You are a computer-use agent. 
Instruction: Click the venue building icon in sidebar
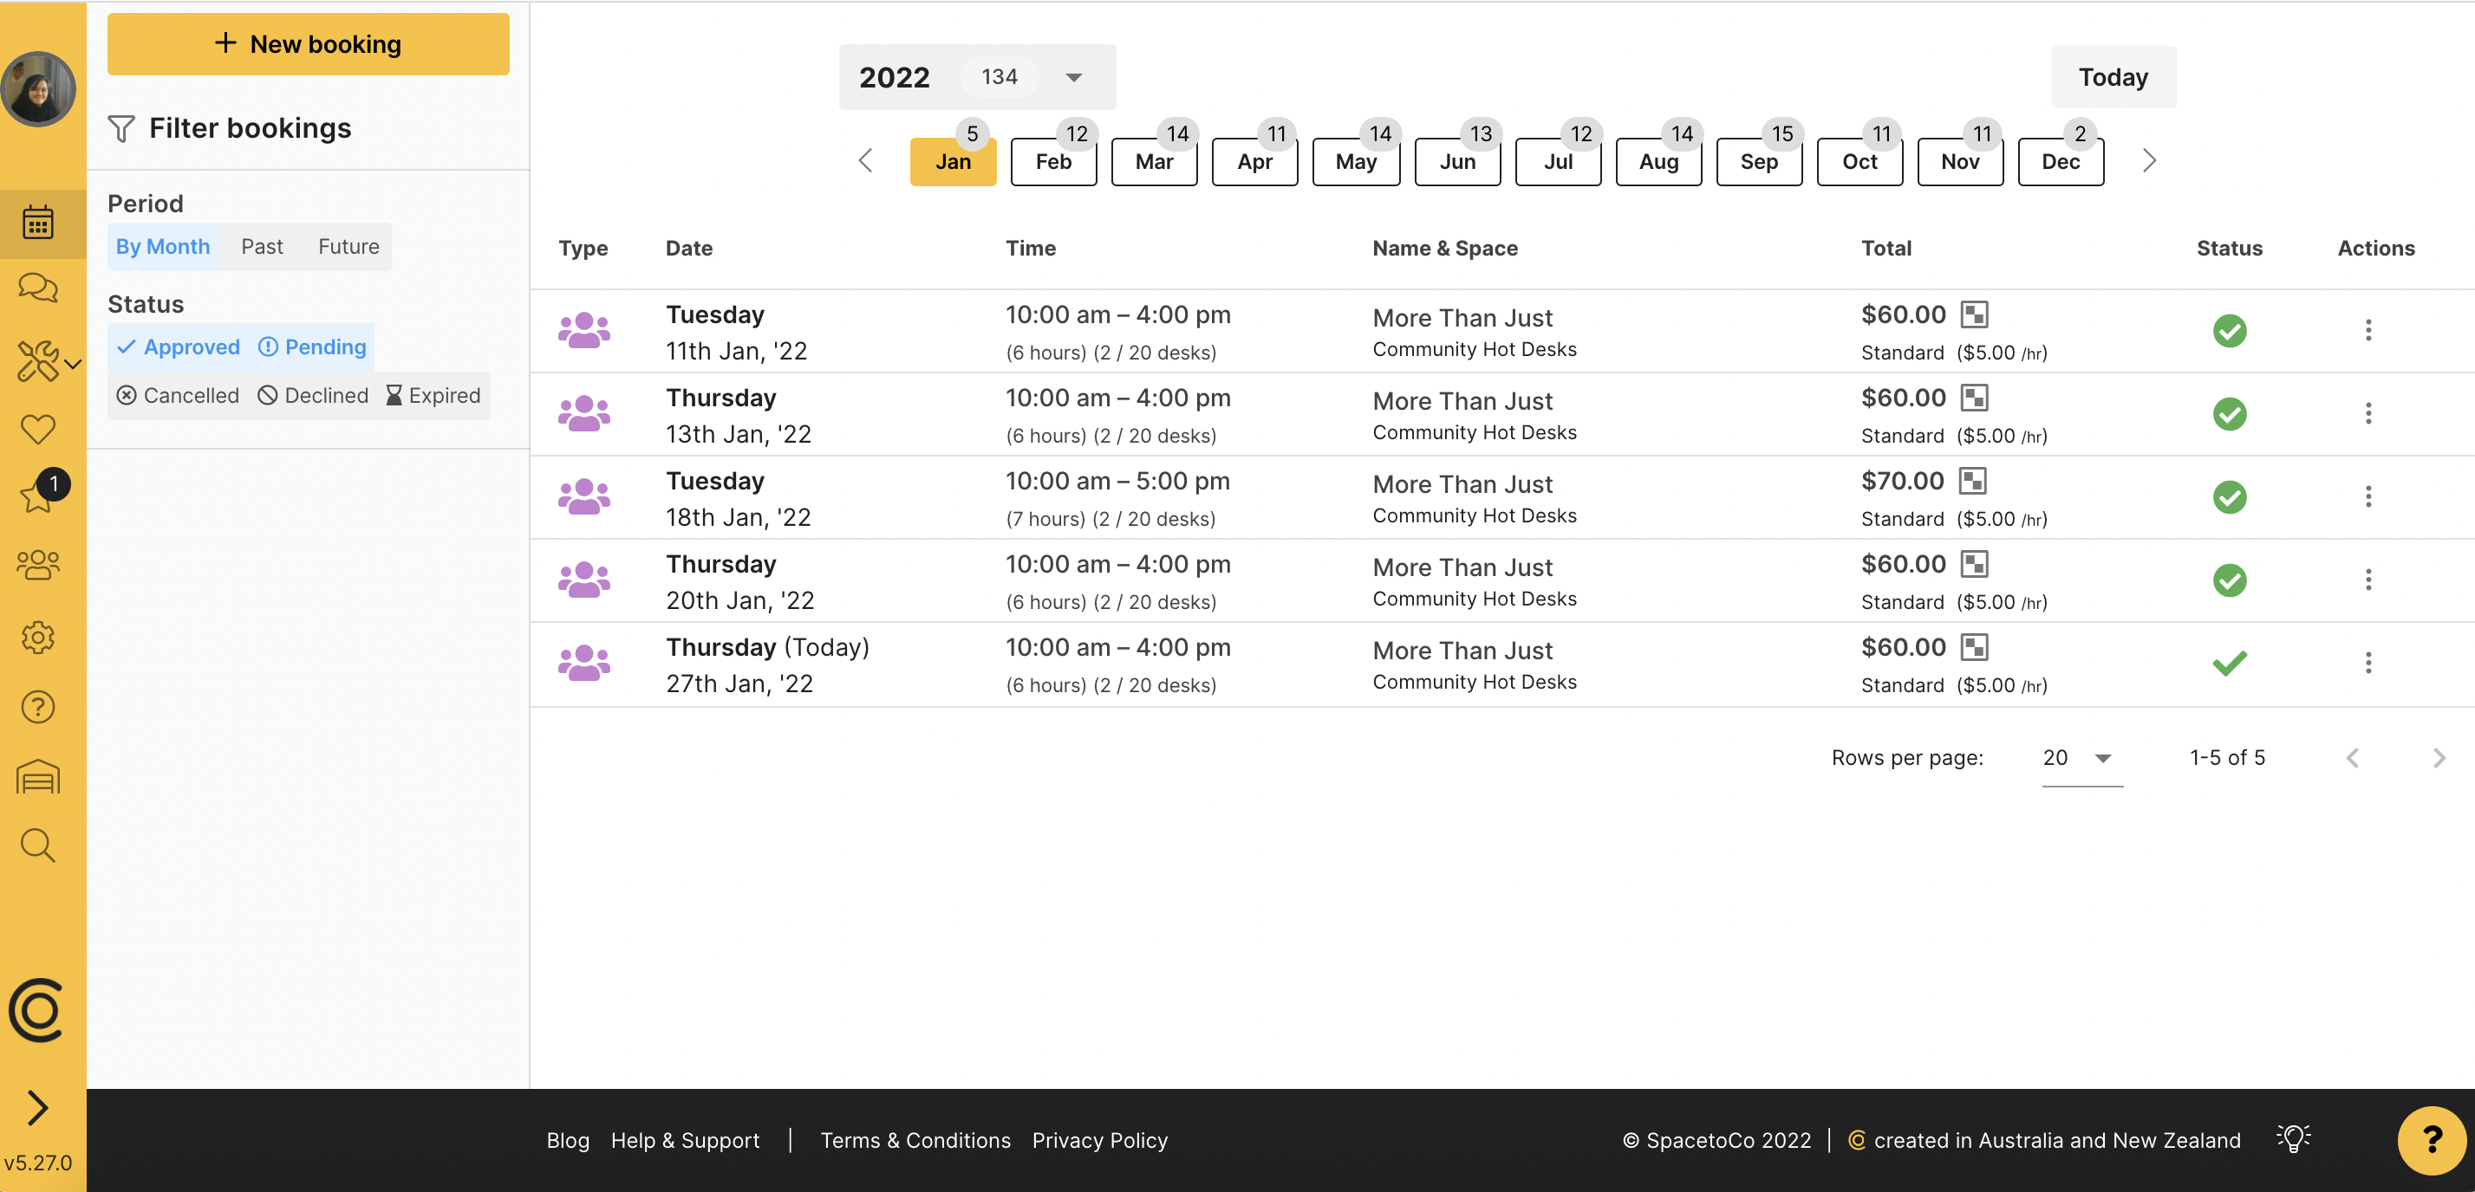click(38, 776)
